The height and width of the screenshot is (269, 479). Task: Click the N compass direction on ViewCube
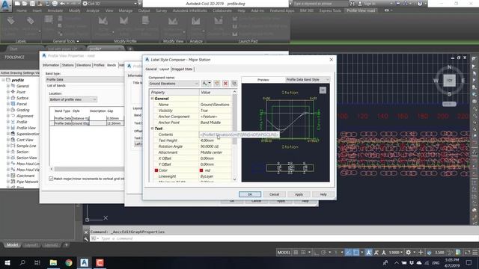449,67
